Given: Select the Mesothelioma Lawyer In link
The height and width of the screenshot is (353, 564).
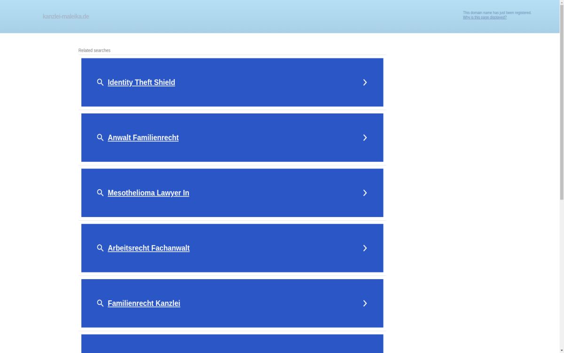Looking at the screenshot, I should (x=148, y=193).
